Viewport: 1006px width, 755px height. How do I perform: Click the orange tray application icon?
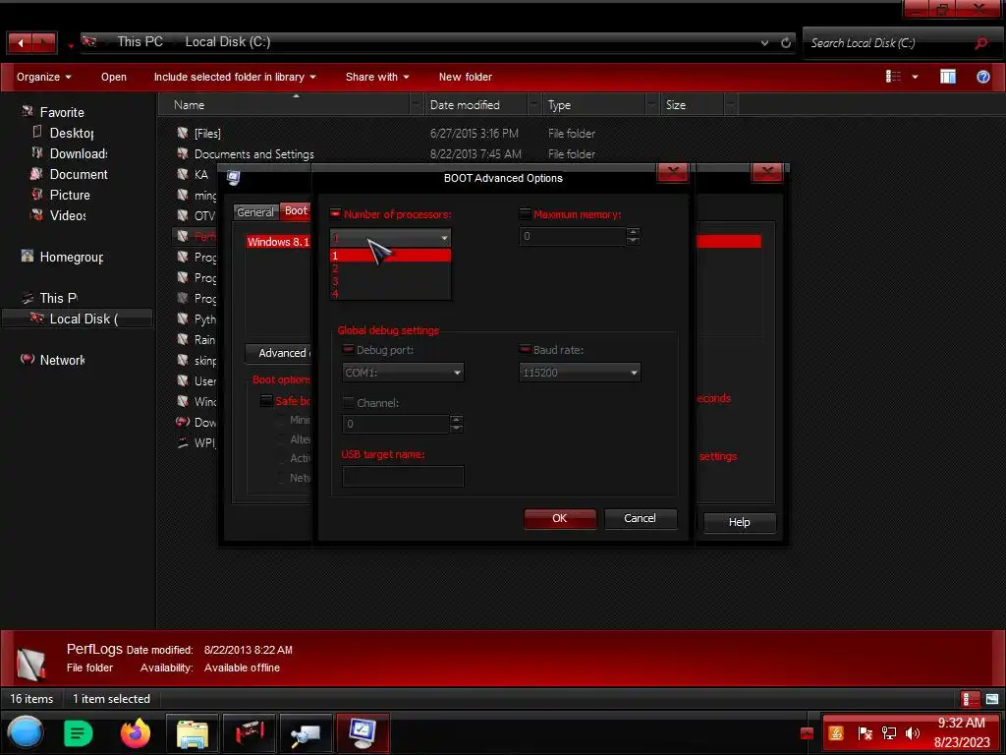tap(836, 732)
